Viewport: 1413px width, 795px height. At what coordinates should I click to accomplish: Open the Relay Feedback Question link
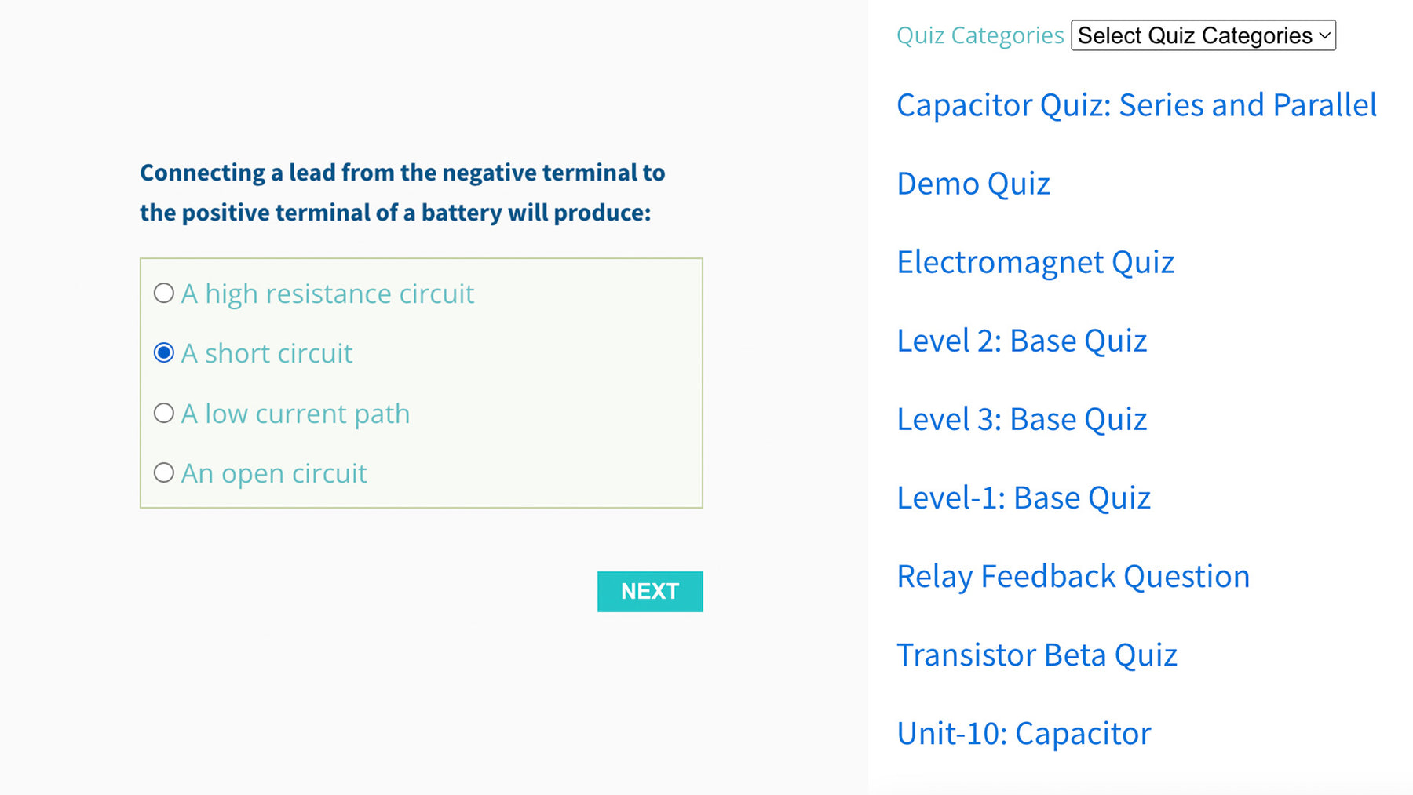pyautogui.click(x=1072, y=576)
